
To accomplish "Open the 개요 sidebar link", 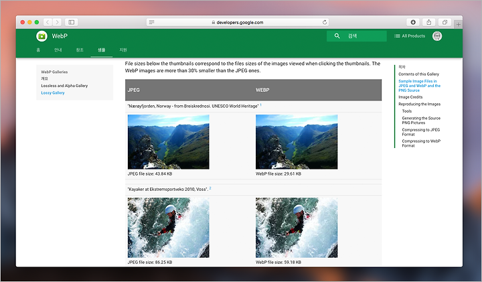I will (x=45, y=79).
